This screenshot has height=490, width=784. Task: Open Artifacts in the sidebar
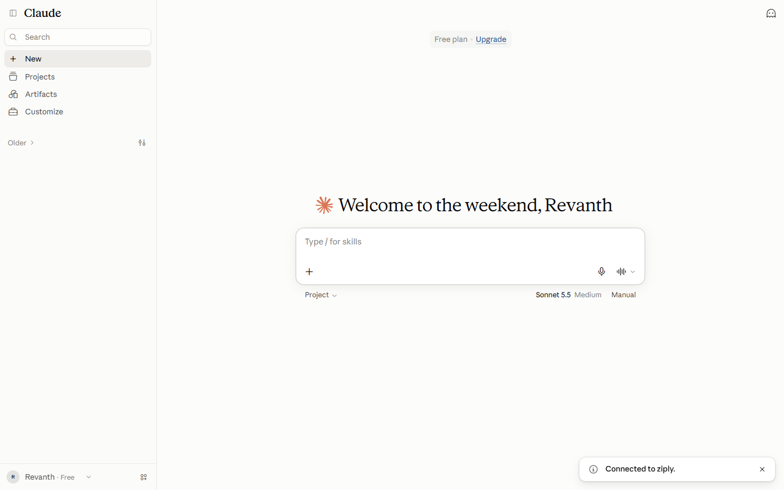[x=78, y=94]
